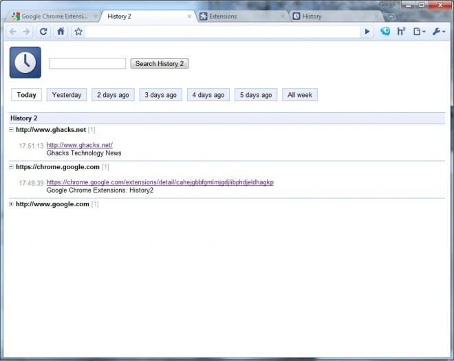The image size is (454, 361).
Task: Click the 17:51:13 timestamp
Action: coord(31,146)
